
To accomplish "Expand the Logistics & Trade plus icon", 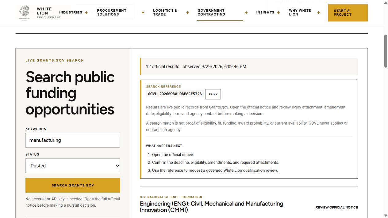I will 188,13.
